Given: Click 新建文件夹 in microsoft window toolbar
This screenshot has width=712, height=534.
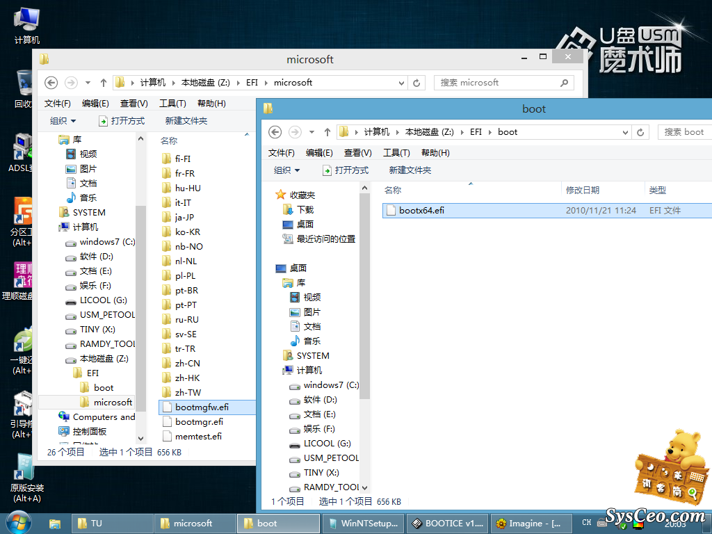Looking at the screenshot, I should tap(186, 121).
